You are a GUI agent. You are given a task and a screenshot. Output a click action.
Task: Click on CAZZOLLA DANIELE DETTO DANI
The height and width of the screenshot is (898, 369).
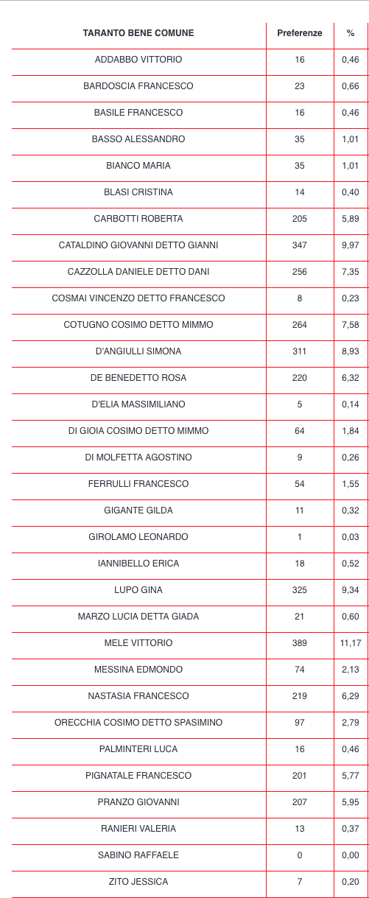138,272
